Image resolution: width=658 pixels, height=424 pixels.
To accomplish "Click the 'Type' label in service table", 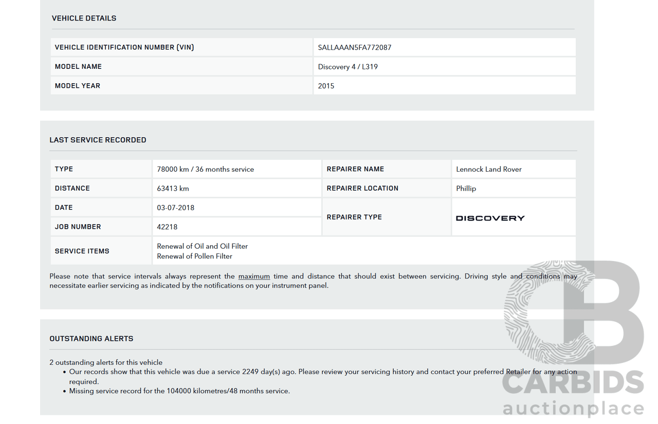I will click(x=64, y=169).
